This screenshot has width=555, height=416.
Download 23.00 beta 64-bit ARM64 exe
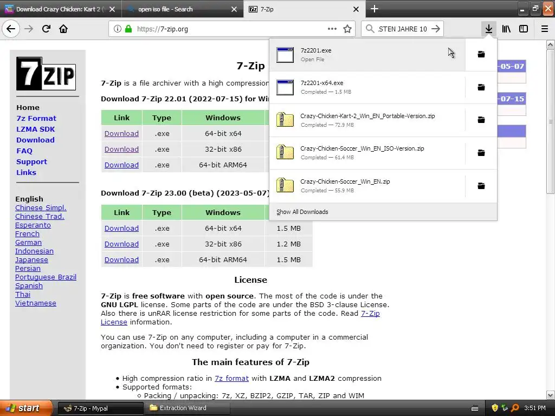[121, 259]
